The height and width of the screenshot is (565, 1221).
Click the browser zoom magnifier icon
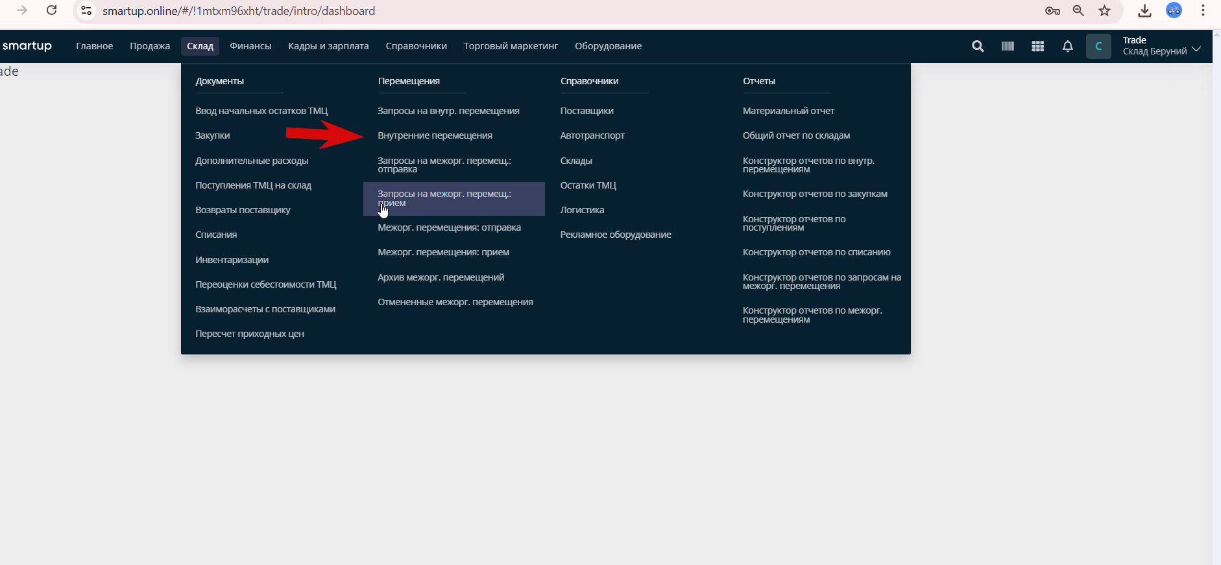1078,10
